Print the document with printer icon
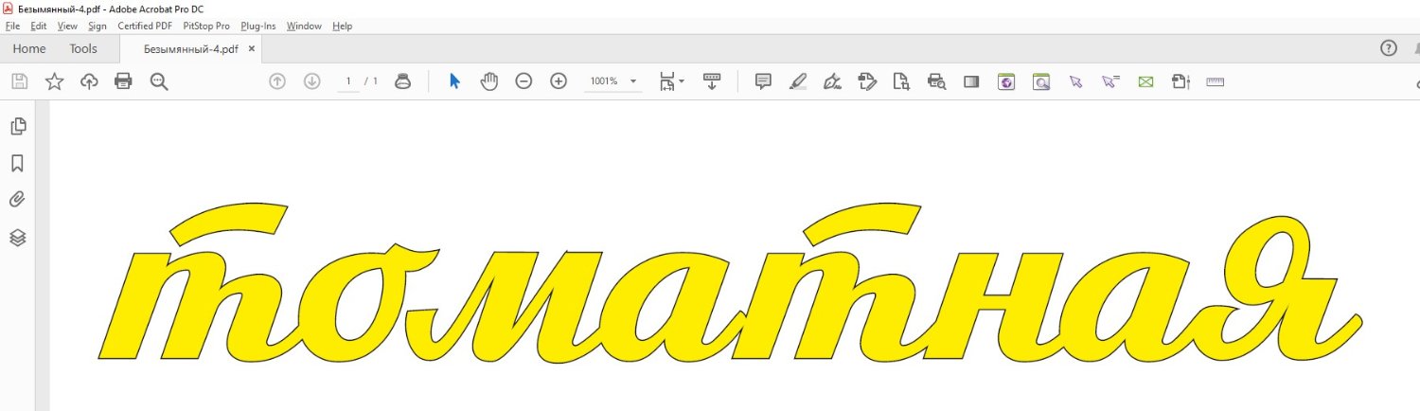1420x411 pixels. coord(123,81)
